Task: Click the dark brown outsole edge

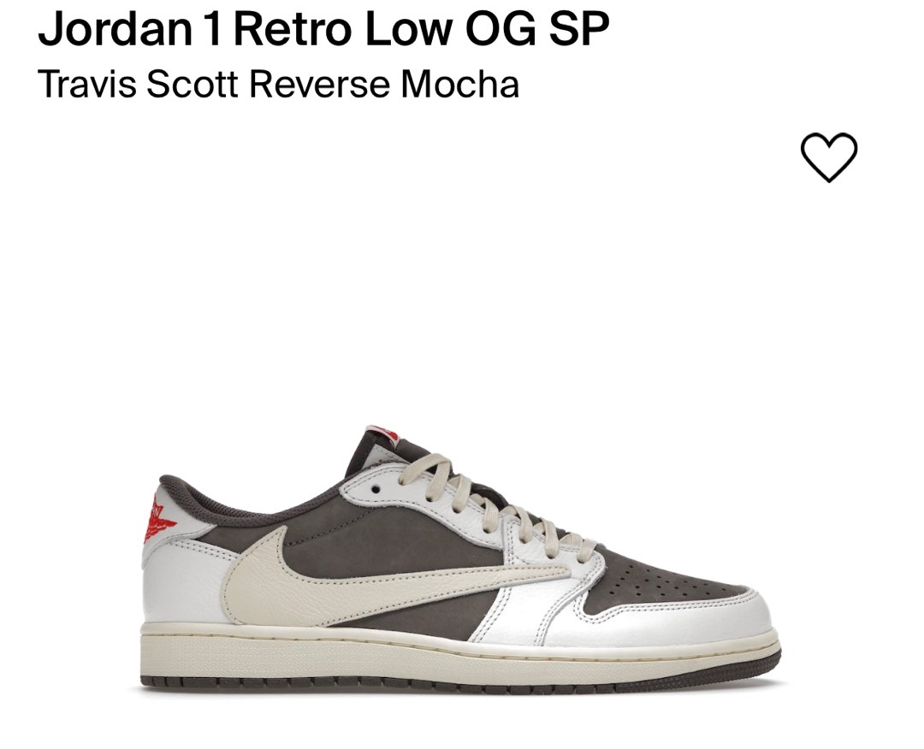Action: point(459,685)
